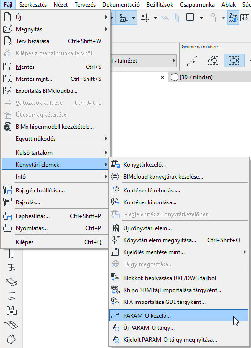Close the tab with the X button
251x348 pixels.
coord(162,77)
